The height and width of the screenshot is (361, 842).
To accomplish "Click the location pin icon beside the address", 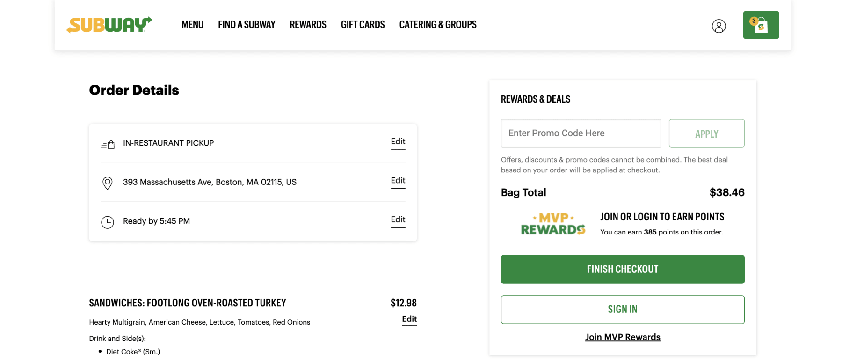I will pos(108,183).
